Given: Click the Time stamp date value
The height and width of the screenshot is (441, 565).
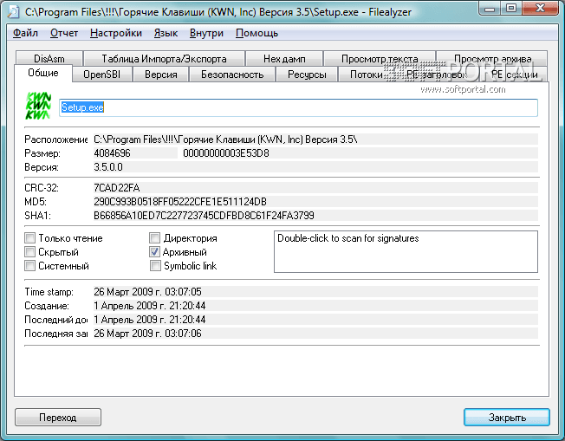Looking at the screenshot, I should pyautogui.click(x=315, y=291).
